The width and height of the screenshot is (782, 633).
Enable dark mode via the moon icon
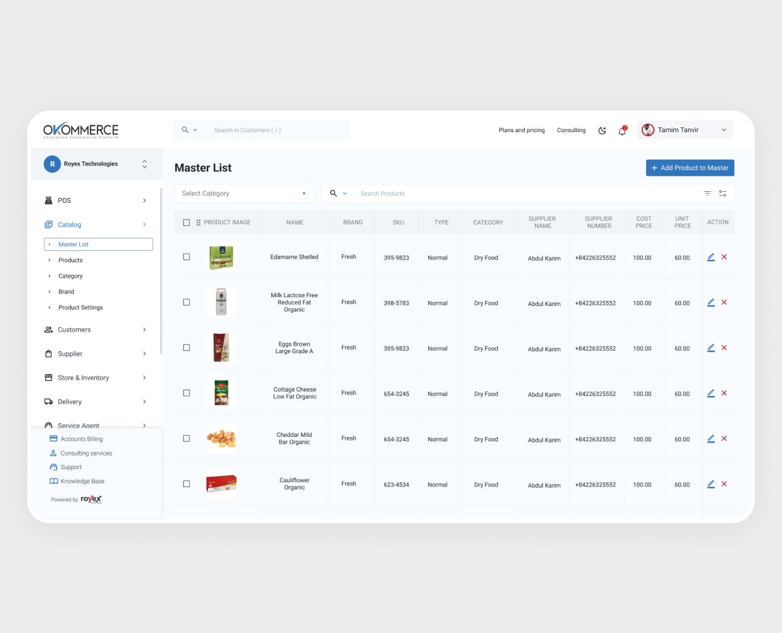[x=602, y=130]
